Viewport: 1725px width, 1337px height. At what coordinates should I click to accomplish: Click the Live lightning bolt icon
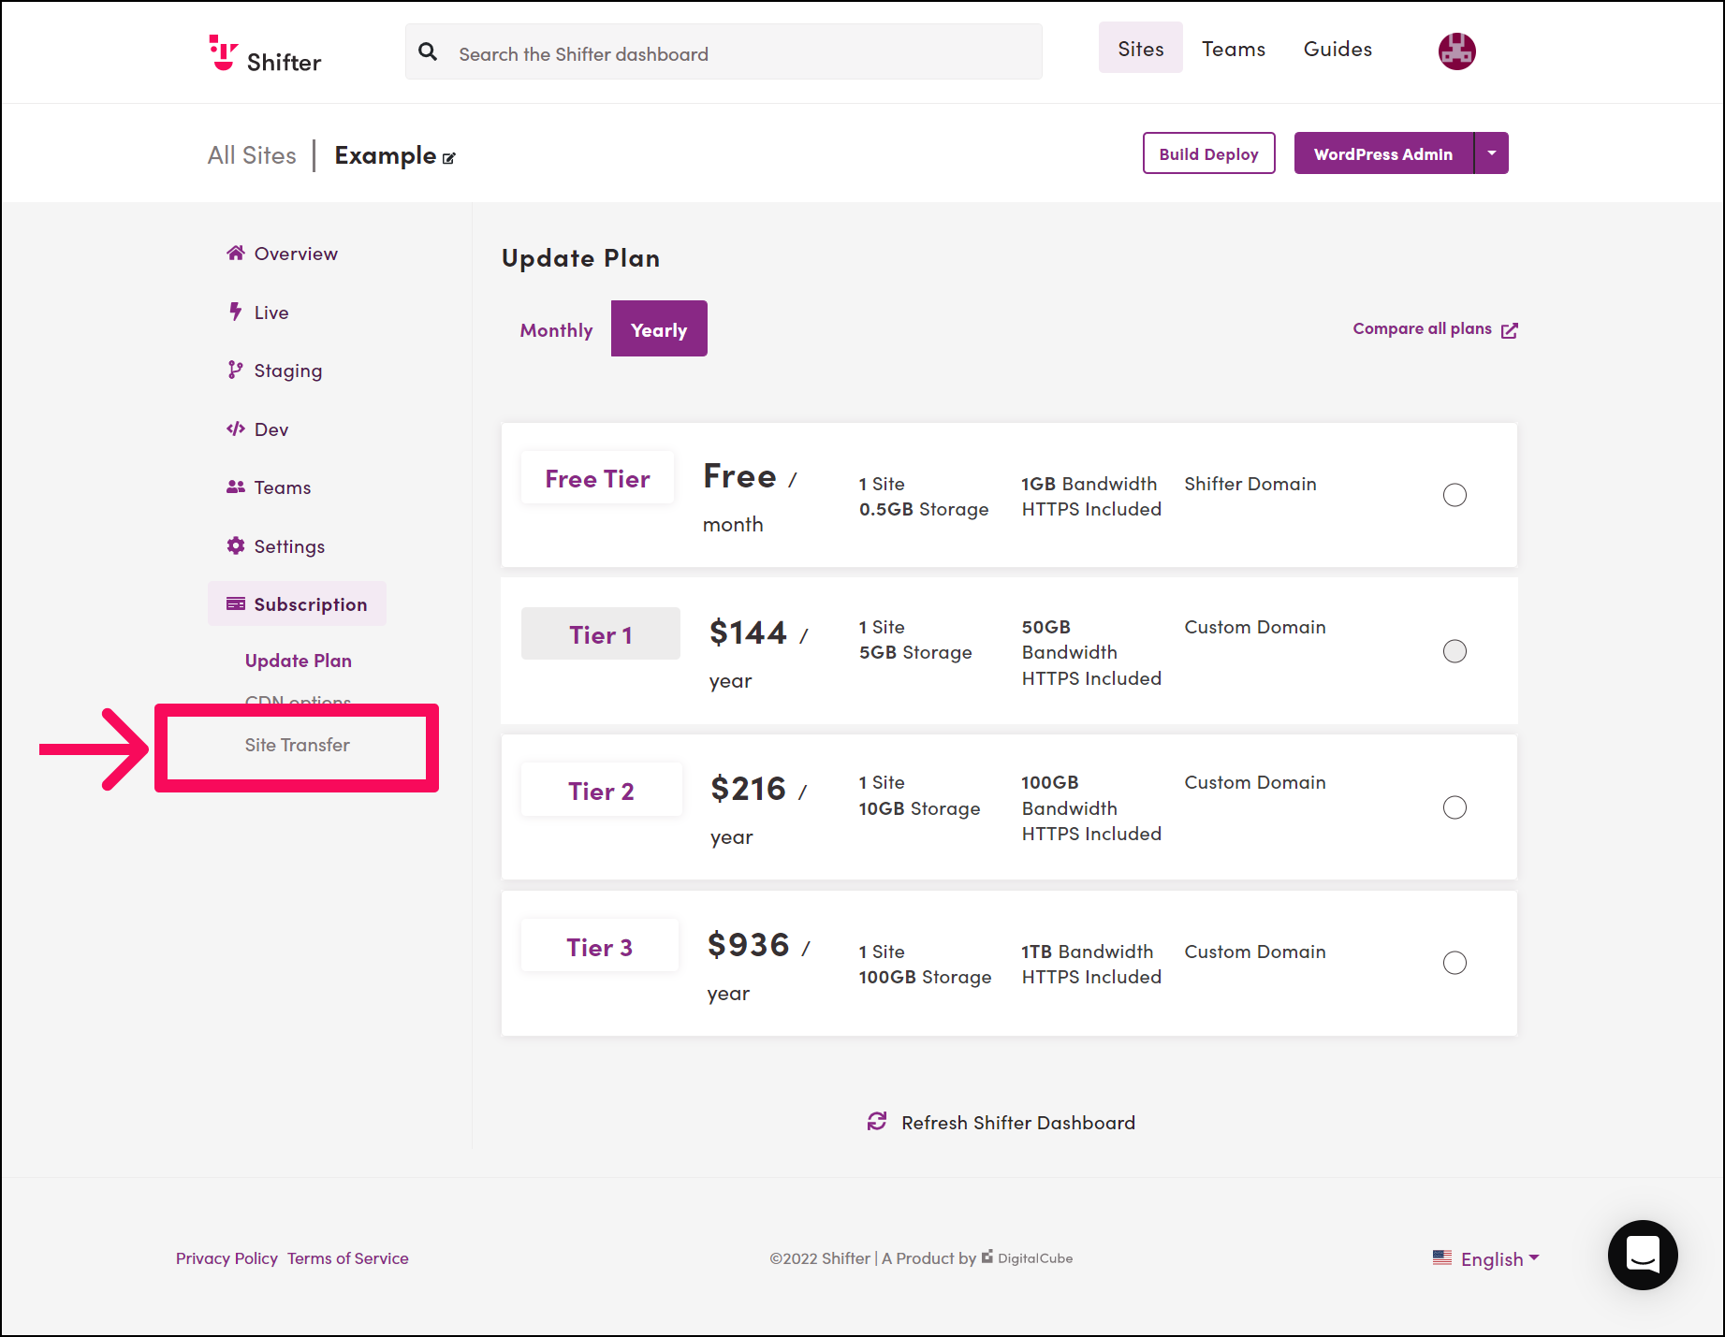coord(236,312)
